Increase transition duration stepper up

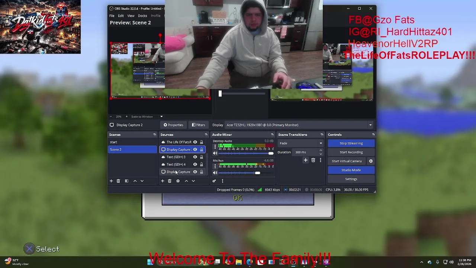point(321,151)
